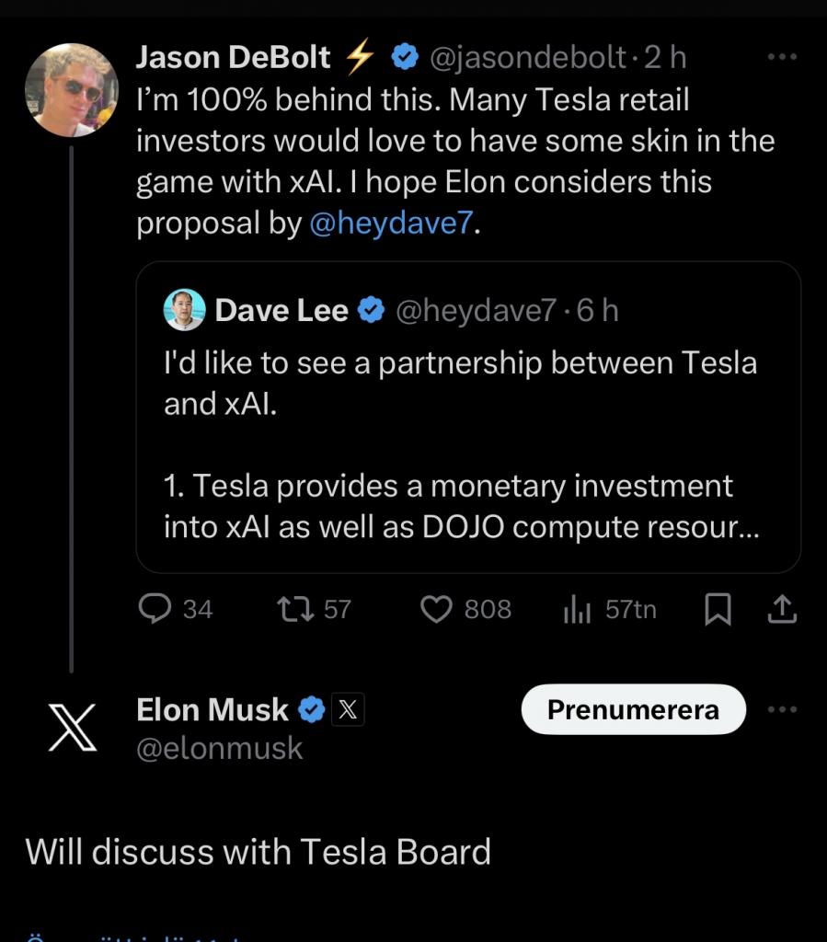Open the @heydave7 mention link
This screenshot has height=942, width=827.
click(392, 223)
